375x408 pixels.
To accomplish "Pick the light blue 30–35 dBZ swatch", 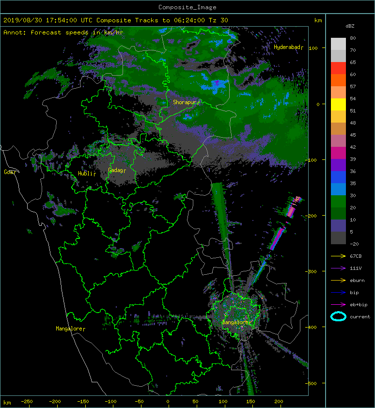I will click(338, 189).
